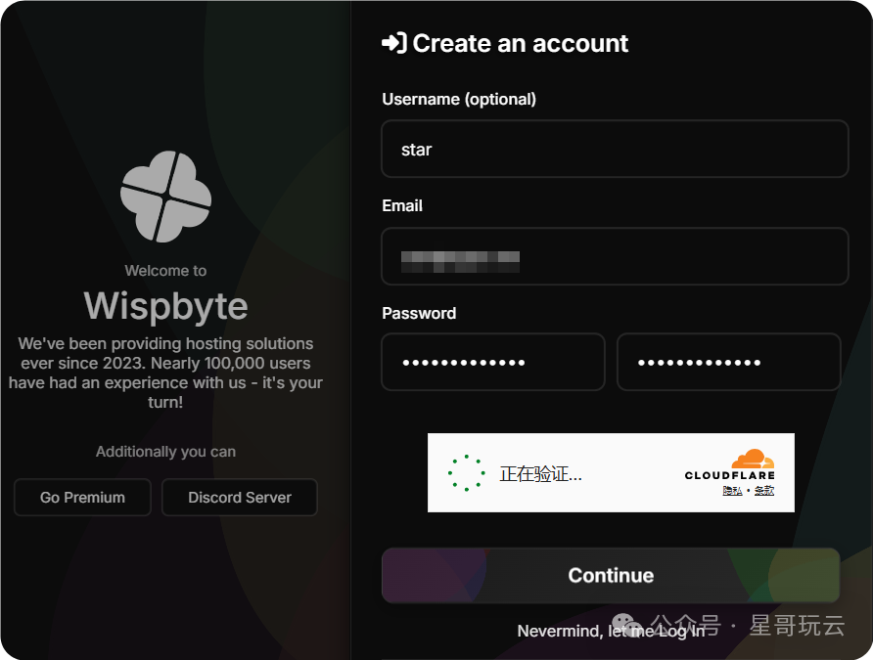Click the "正在验证..." verification text
This screenshot has width=873, height=660.
tap(540, 474)
